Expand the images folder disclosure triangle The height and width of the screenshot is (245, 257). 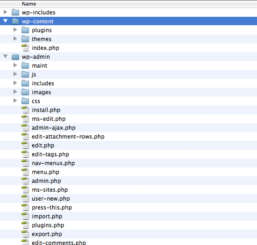tap(15, 91)
